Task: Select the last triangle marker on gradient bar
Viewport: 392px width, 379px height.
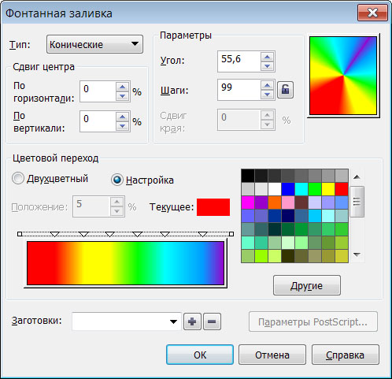Action: [x=202, y=234]
